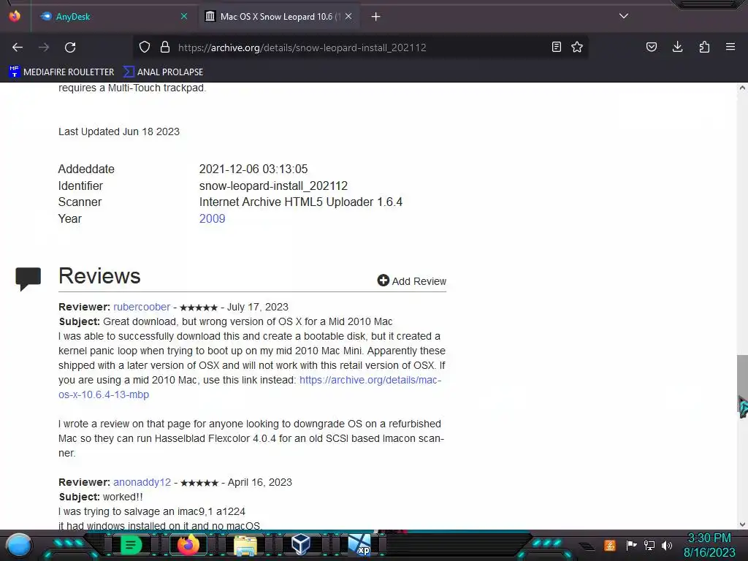748x561 pixels.
Task: Open Save to Pocket icon
Action: click(x=651, y=47)
